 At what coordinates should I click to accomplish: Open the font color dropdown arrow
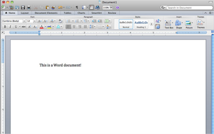click(45, 26)
